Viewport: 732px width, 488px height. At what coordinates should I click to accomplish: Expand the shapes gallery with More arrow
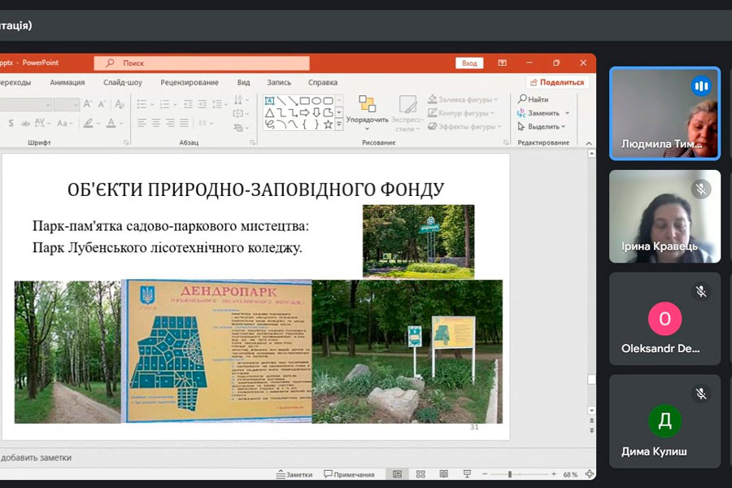(339, 125)
